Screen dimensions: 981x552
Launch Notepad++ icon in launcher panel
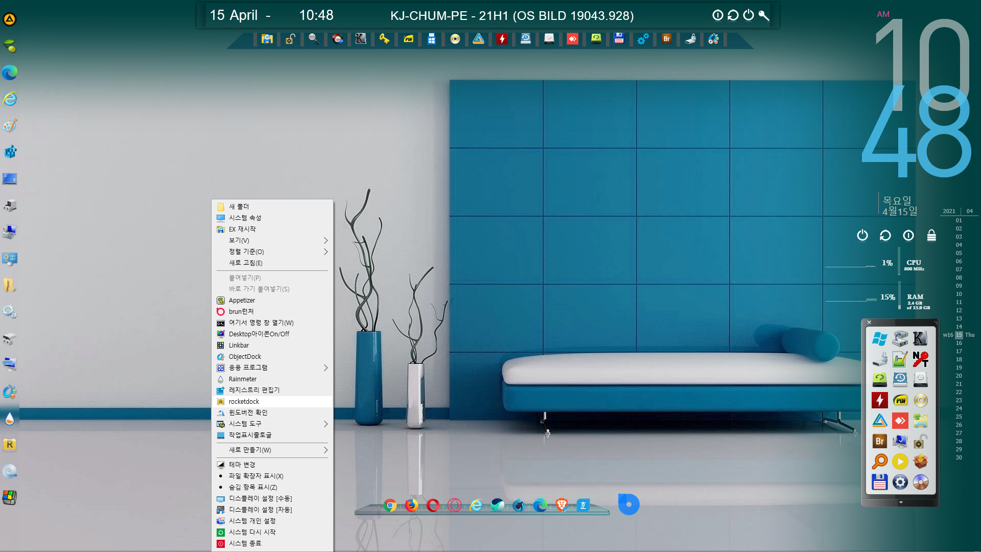(900, 359)
